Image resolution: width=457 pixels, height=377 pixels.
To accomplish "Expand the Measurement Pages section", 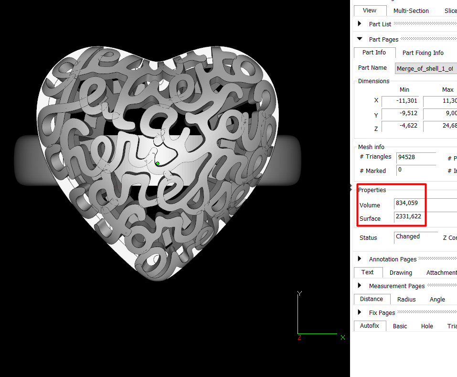I will [x=360, y=285].
